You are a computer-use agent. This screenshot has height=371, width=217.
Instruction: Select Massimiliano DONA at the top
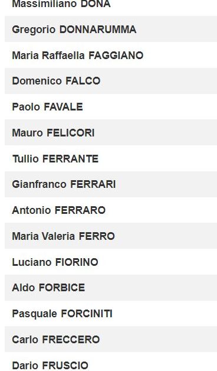(61, 4)
